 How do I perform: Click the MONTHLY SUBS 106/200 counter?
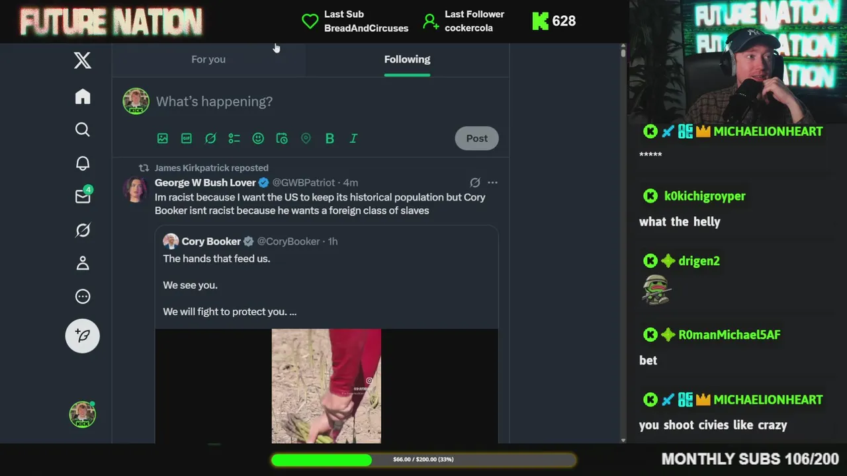(x=750, y=459)
